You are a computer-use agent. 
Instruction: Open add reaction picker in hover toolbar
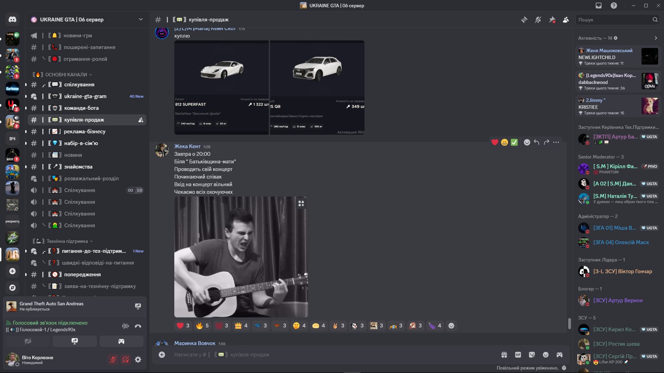point(527,142)
